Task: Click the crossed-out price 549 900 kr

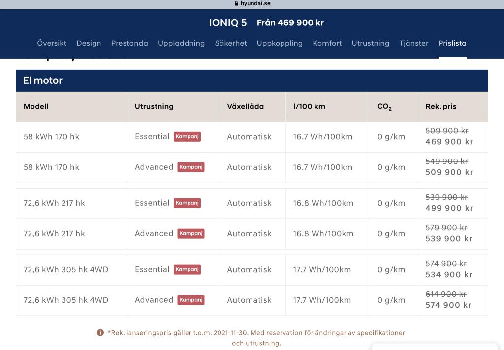Action: tap(447, 161)
